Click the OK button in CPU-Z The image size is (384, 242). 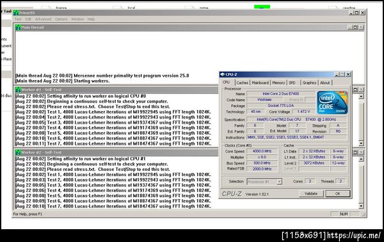(x=338, y=193)
